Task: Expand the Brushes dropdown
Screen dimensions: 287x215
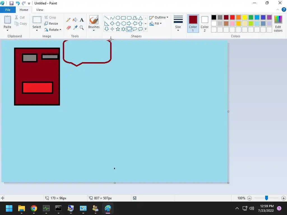Action: tap(94, 31)
